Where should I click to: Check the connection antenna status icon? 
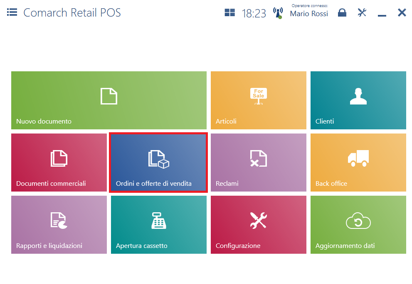[278, 13]
